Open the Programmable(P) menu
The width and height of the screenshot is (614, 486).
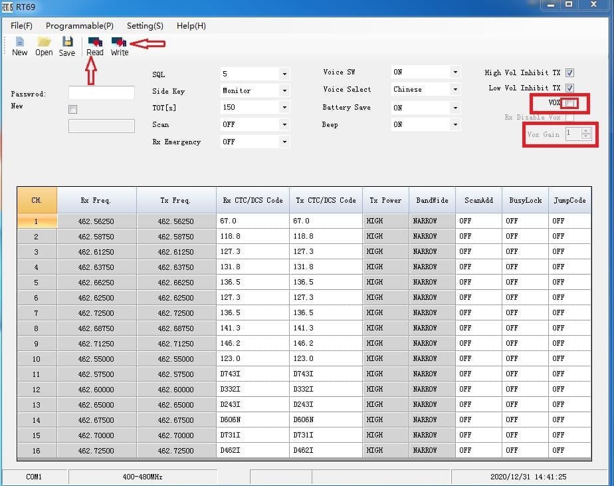[79, 26]
